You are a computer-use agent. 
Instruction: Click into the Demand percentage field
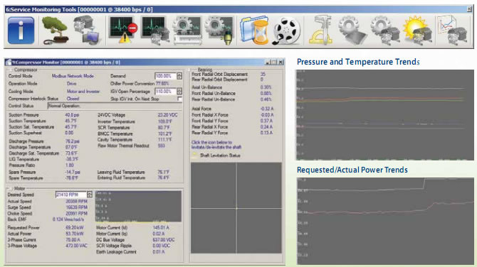pyautogui.click(x=165, y=76)
